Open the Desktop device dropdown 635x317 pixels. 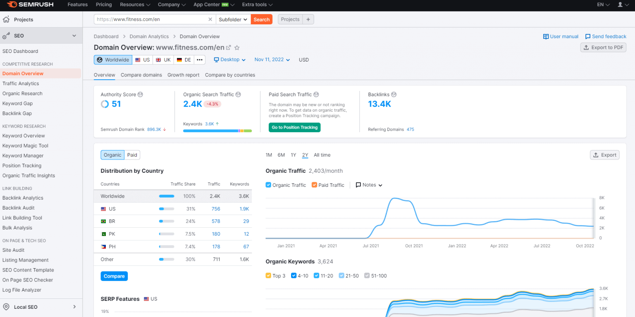pos(230,60)
